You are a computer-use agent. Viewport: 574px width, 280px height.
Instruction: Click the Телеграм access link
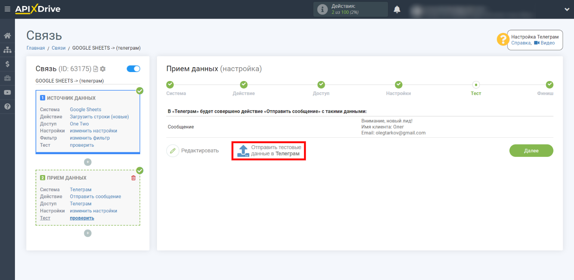coord(81,203)
